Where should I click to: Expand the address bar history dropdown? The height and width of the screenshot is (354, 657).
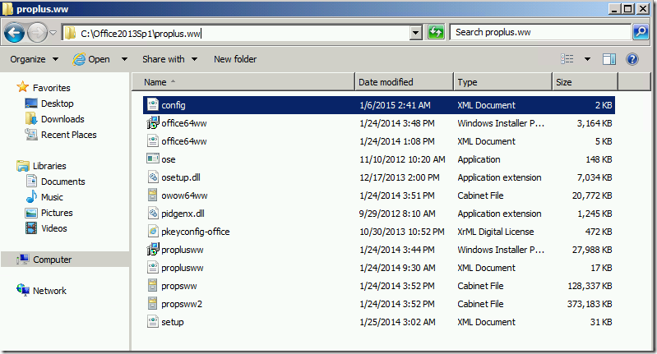[415, 33]
